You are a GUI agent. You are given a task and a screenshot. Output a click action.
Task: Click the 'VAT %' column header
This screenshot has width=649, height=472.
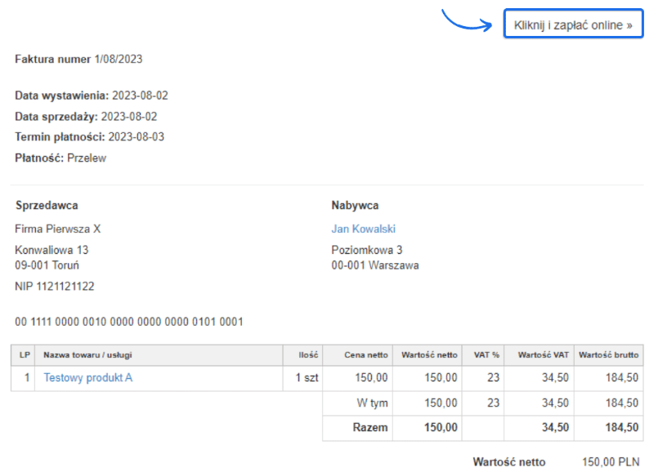(x=486, y=355)
